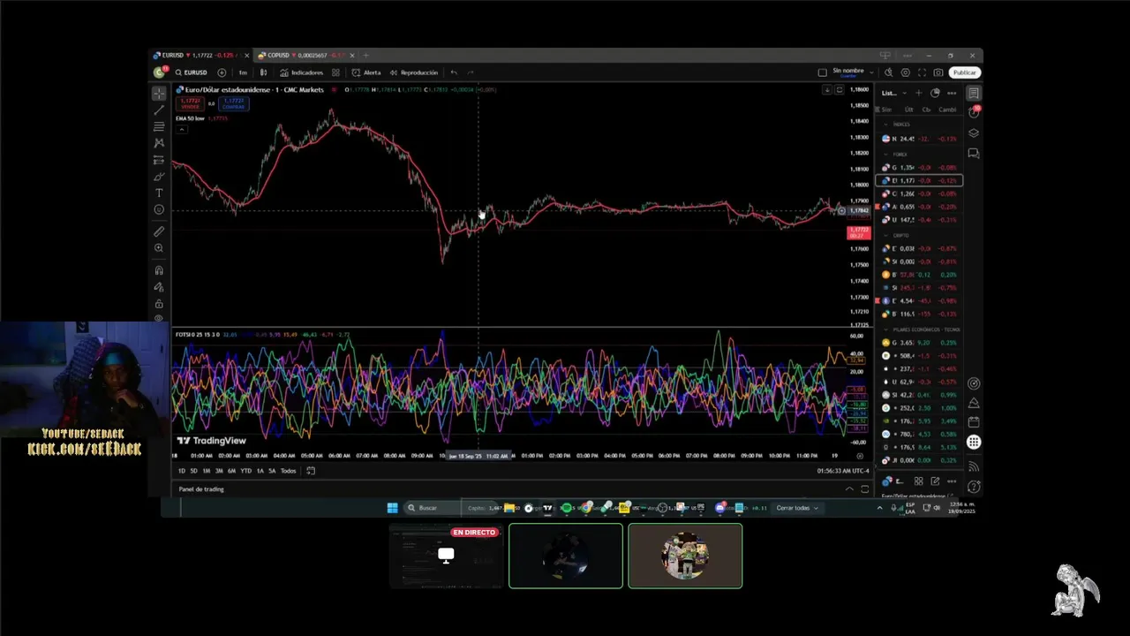Open the Fibonacci and Gann tools

point(159,126)
